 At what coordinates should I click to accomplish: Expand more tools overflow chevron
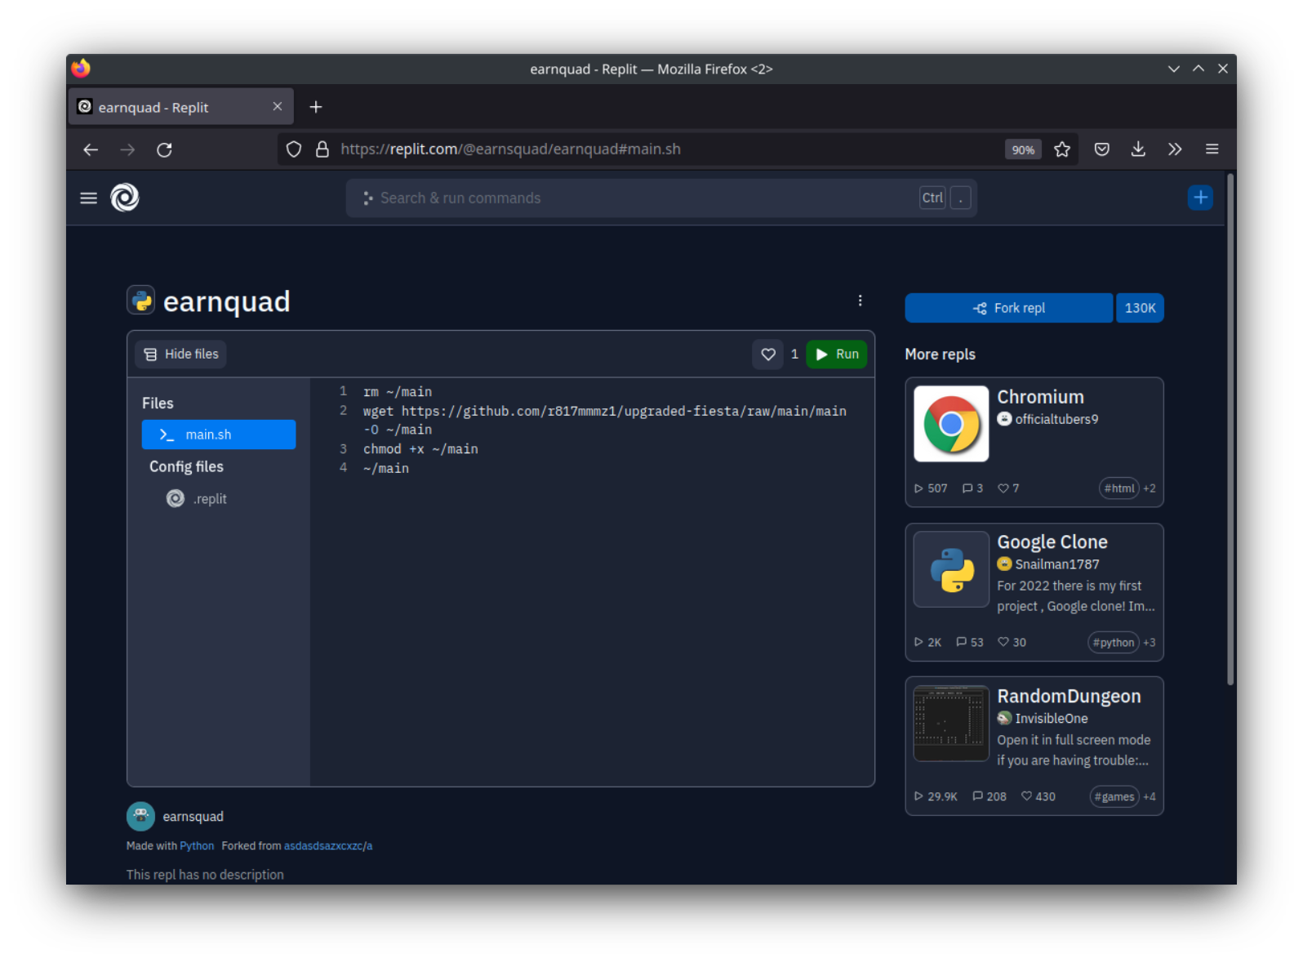click(1175, 149)
